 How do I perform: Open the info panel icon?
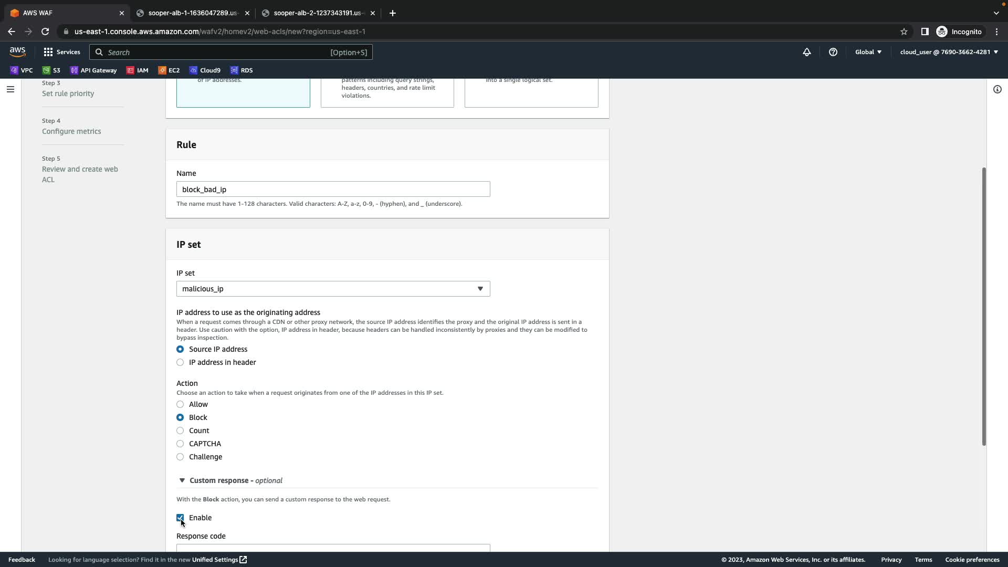pos(997,89)
